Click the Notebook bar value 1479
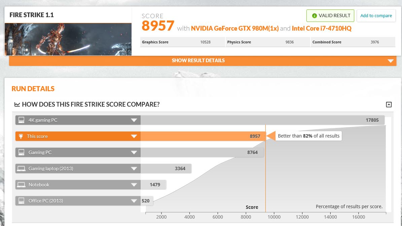 coord(155,185)
